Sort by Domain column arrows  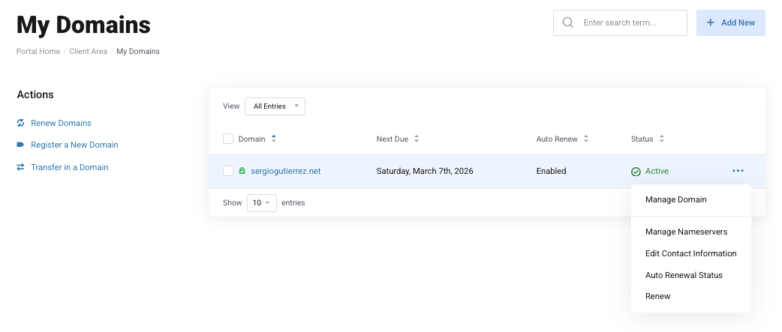coord(274,139)
